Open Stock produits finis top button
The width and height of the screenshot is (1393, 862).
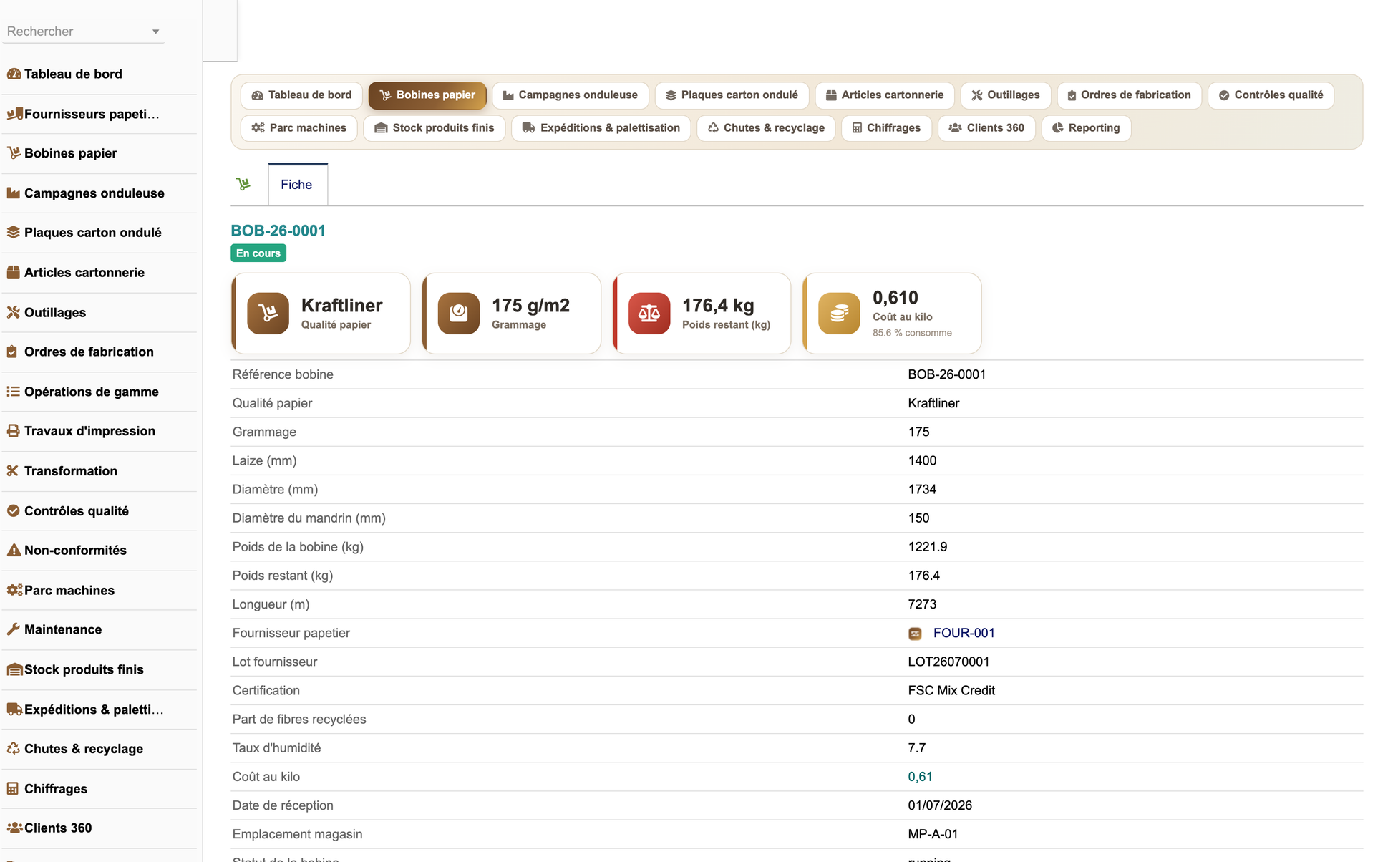(435, 128)
